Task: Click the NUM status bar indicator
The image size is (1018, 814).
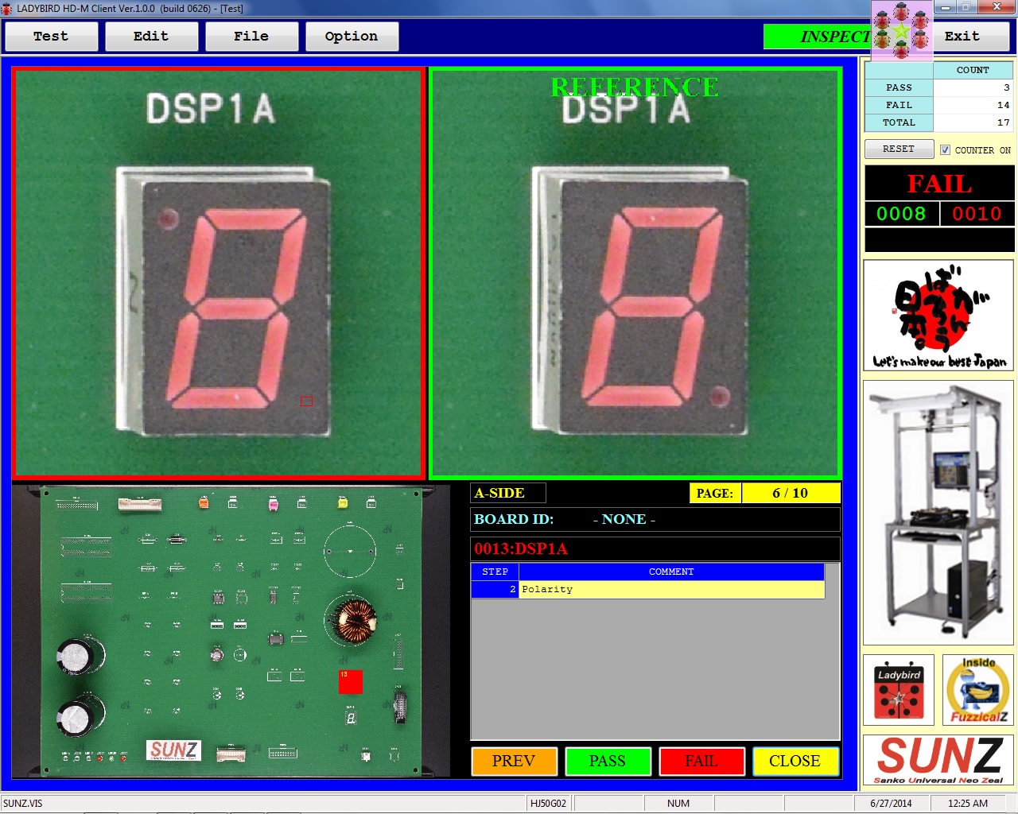Action: coord(678,803)
